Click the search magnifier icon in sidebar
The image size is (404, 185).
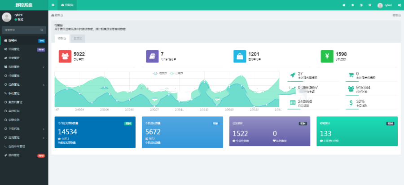(x=42, y=30)
